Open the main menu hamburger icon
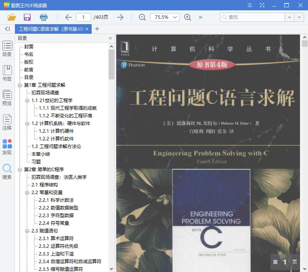This screenshot has width=308, height=272. 250,5
